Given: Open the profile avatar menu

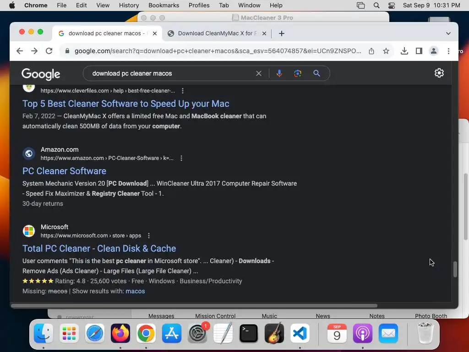Looking at the screenshot, I should [x=433, y=51].
